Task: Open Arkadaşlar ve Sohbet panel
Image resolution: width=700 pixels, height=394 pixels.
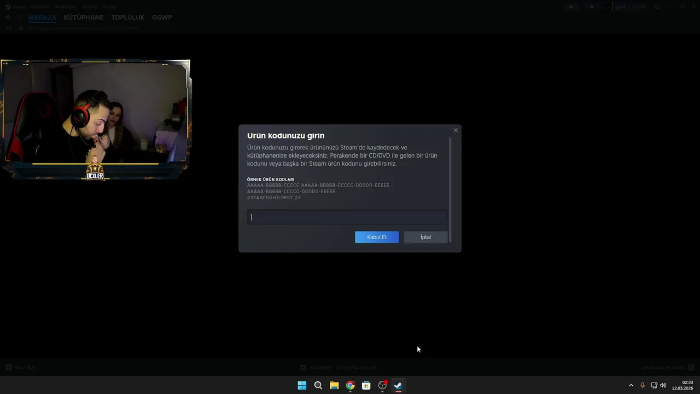Action: 668,367
